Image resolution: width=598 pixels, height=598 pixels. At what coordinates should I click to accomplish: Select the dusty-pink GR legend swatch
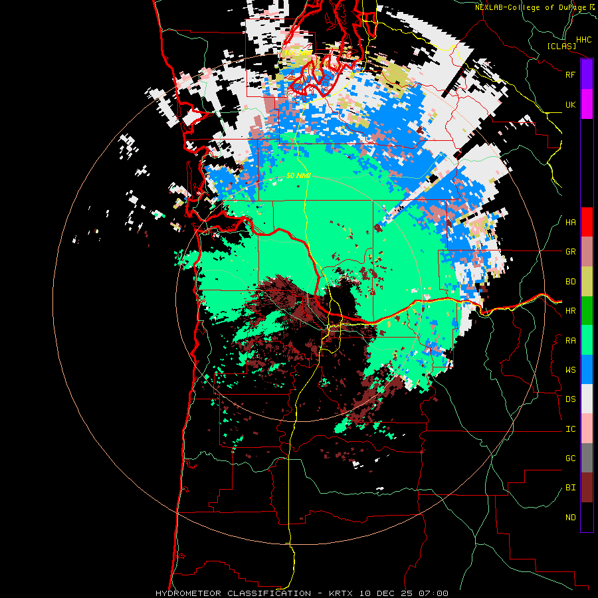tap(587, 252)
